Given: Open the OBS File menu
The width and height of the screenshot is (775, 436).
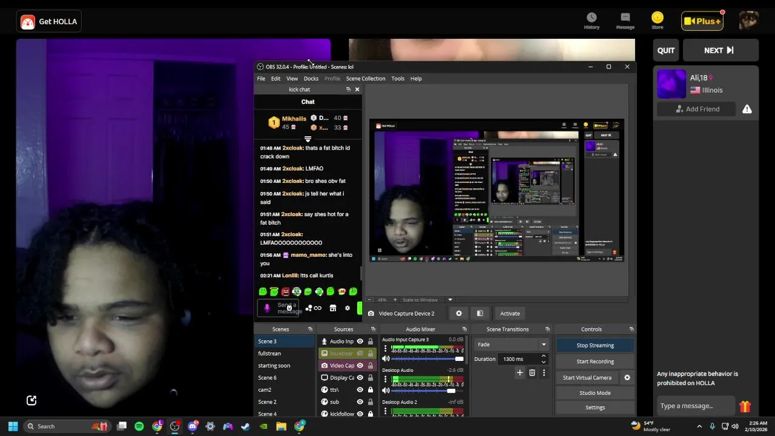Looking at the screenshot, I should tap(261, 79).
